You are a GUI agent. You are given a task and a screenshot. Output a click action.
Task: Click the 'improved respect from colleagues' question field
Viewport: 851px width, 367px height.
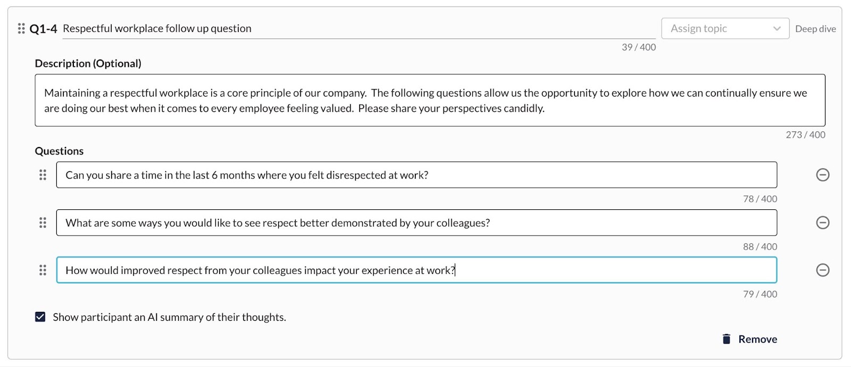tap(416, 270)
